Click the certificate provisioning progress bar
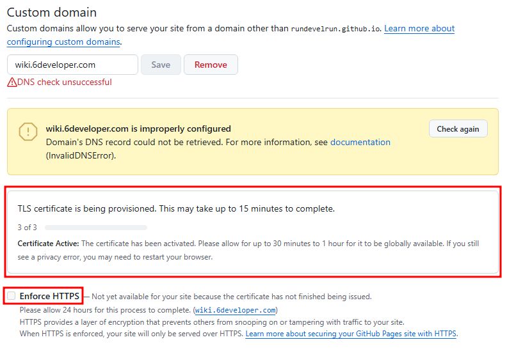The height and width of the screenshot is (358, 507). [96, 228]
